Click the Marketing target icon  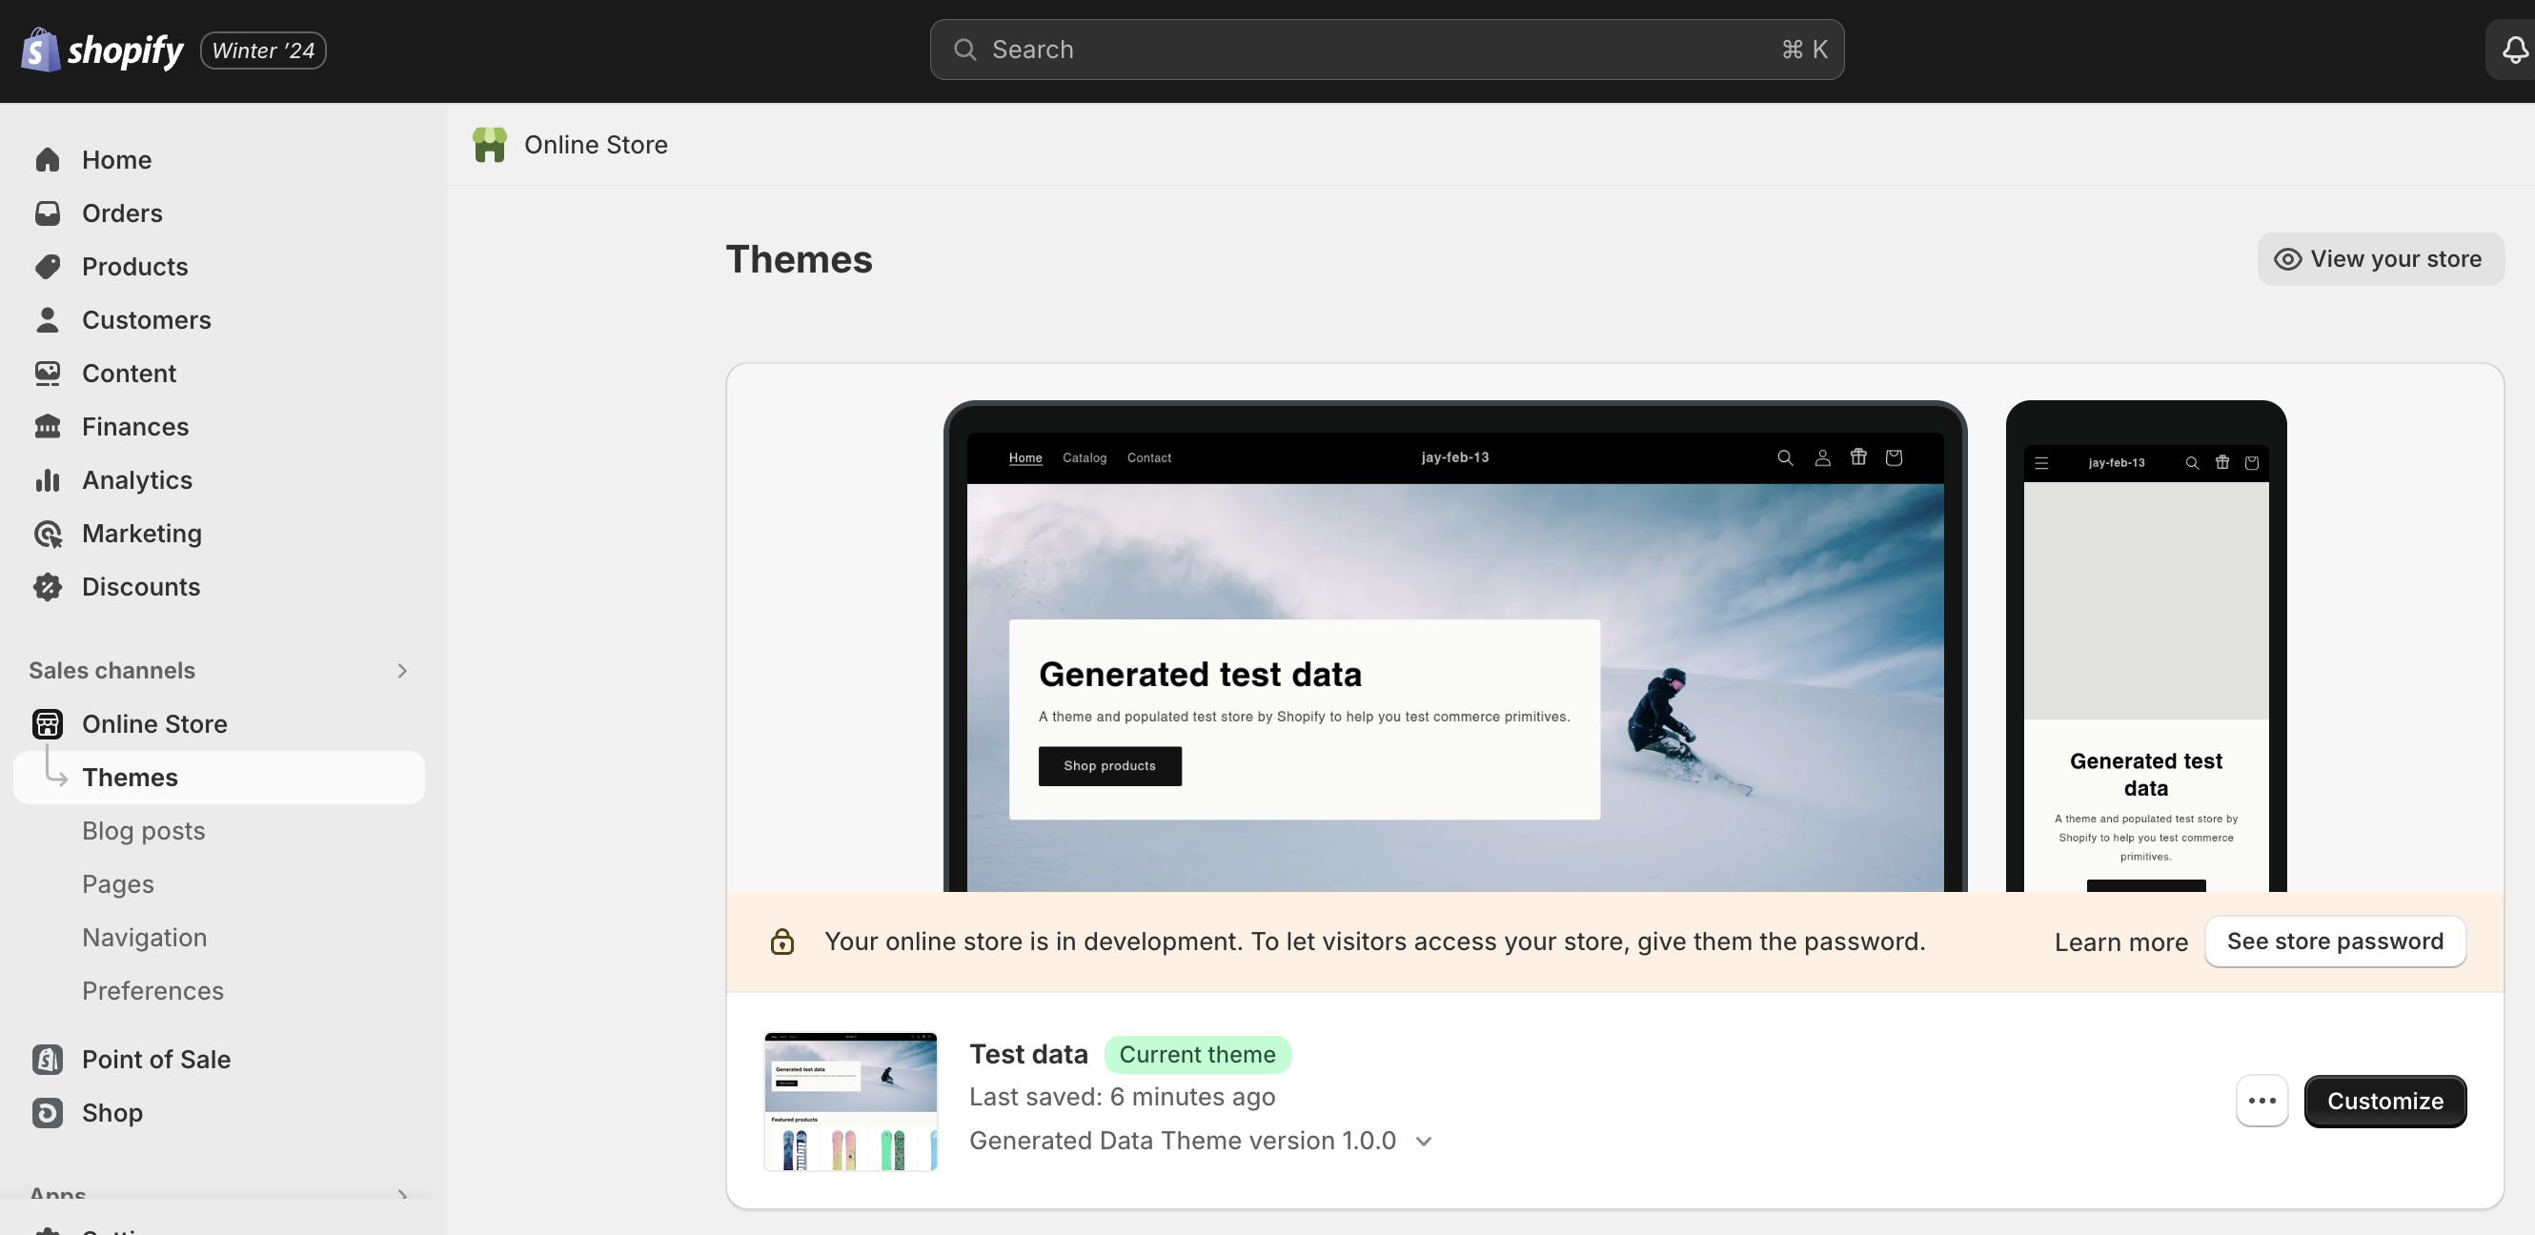(x=48, y=534)
